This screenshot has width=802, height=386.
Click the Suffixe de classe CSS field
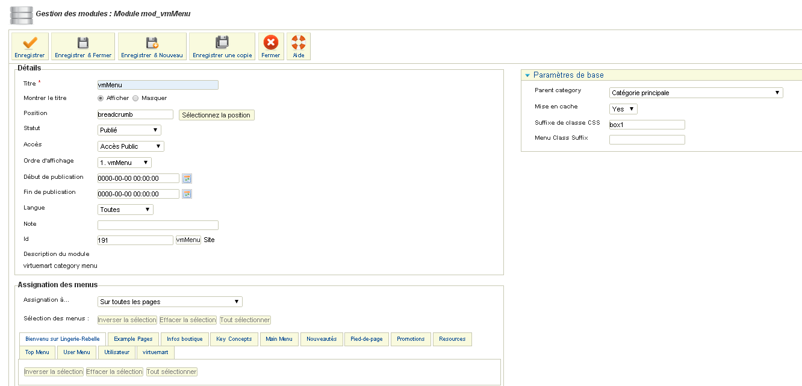pos(647,125)
